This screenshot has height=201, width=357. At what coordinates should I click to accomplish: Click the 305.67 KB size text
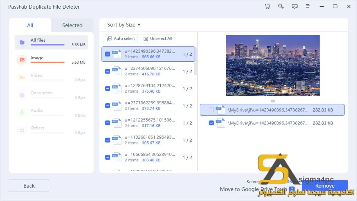tap(151, 143)
